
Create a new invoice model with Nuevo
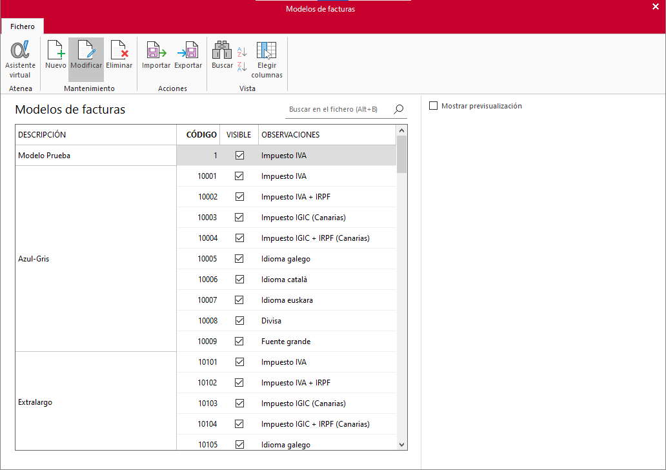[55, 55]
